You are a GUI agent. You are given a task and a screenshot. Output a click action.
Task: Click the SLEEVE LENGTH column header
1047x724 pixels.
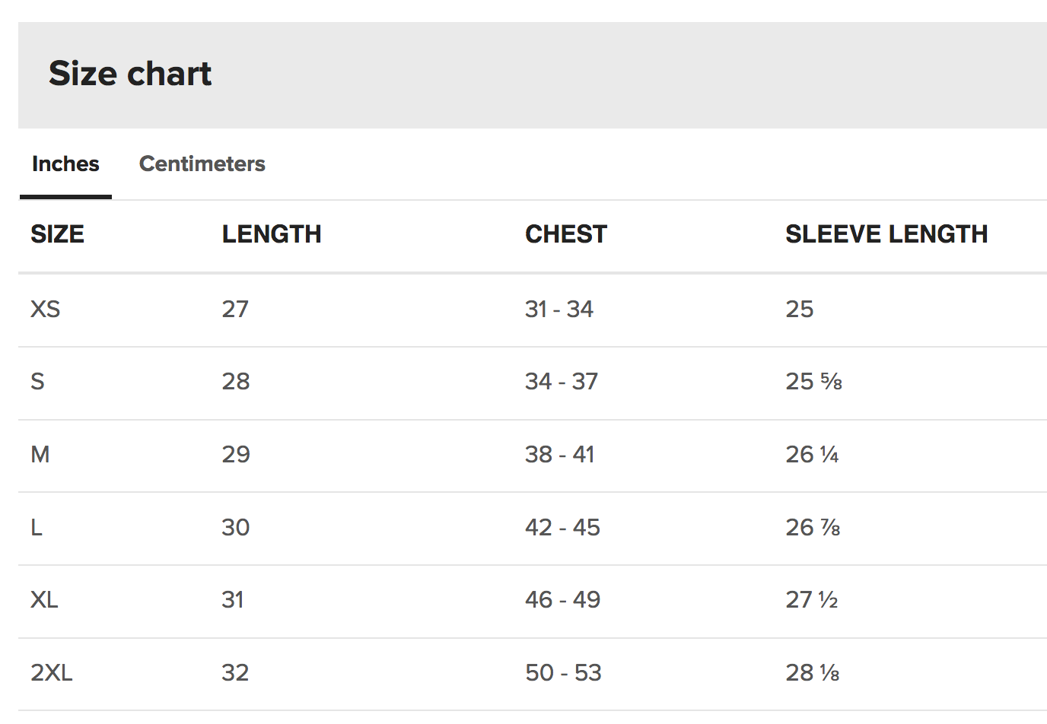pos(886,234)
